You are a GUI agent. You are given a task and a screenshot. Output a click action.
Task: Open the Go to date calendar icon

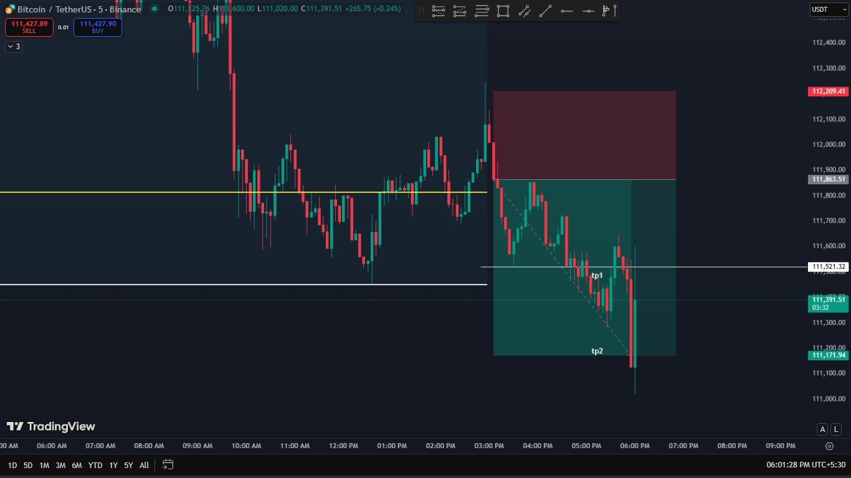pos(168,464)
